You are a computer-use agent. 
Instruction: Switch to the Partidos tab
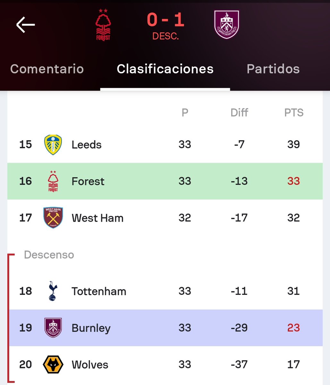pos(273,69)
